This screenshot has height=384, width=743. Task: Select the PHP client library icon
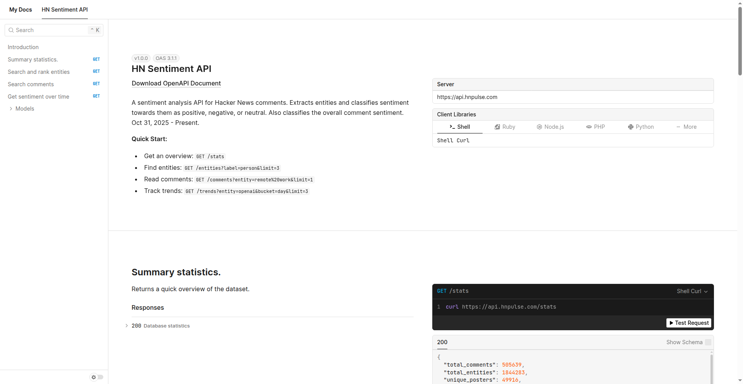pyautogui.click(x=589, y=127)
